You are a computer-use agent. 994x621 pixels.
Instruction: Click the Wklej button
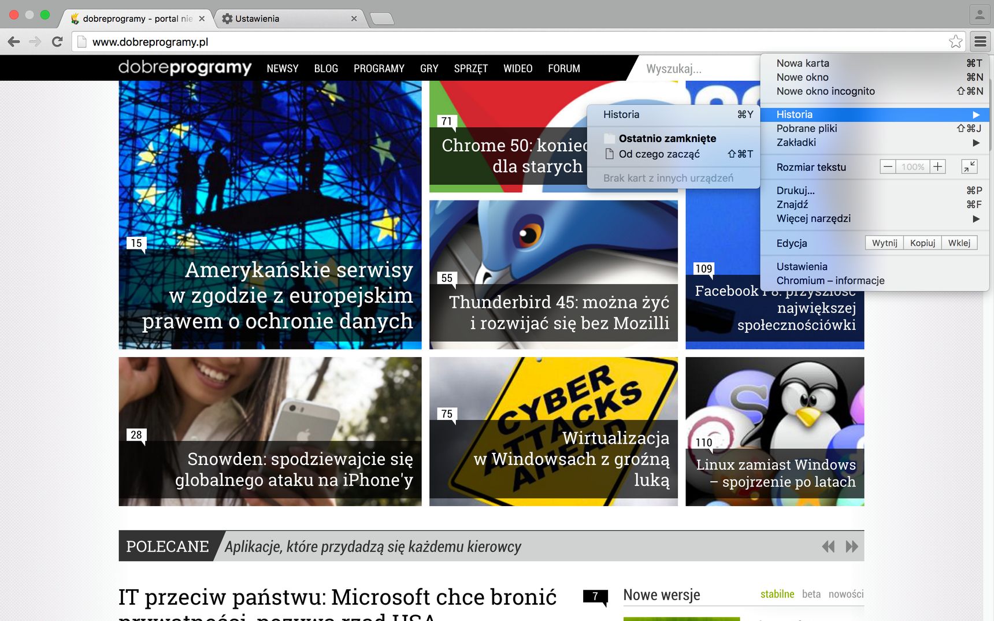tap(959, 243)
